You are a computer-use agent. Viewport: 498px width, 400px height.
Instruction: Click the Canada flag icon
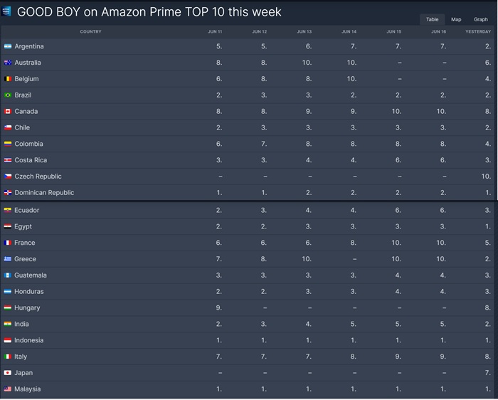pyautogui.click(x=8, y=111)
